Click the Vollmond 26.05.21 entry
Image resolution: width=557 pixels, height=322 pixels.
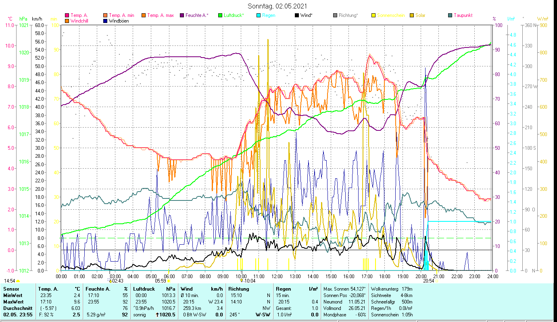[344, 308]
